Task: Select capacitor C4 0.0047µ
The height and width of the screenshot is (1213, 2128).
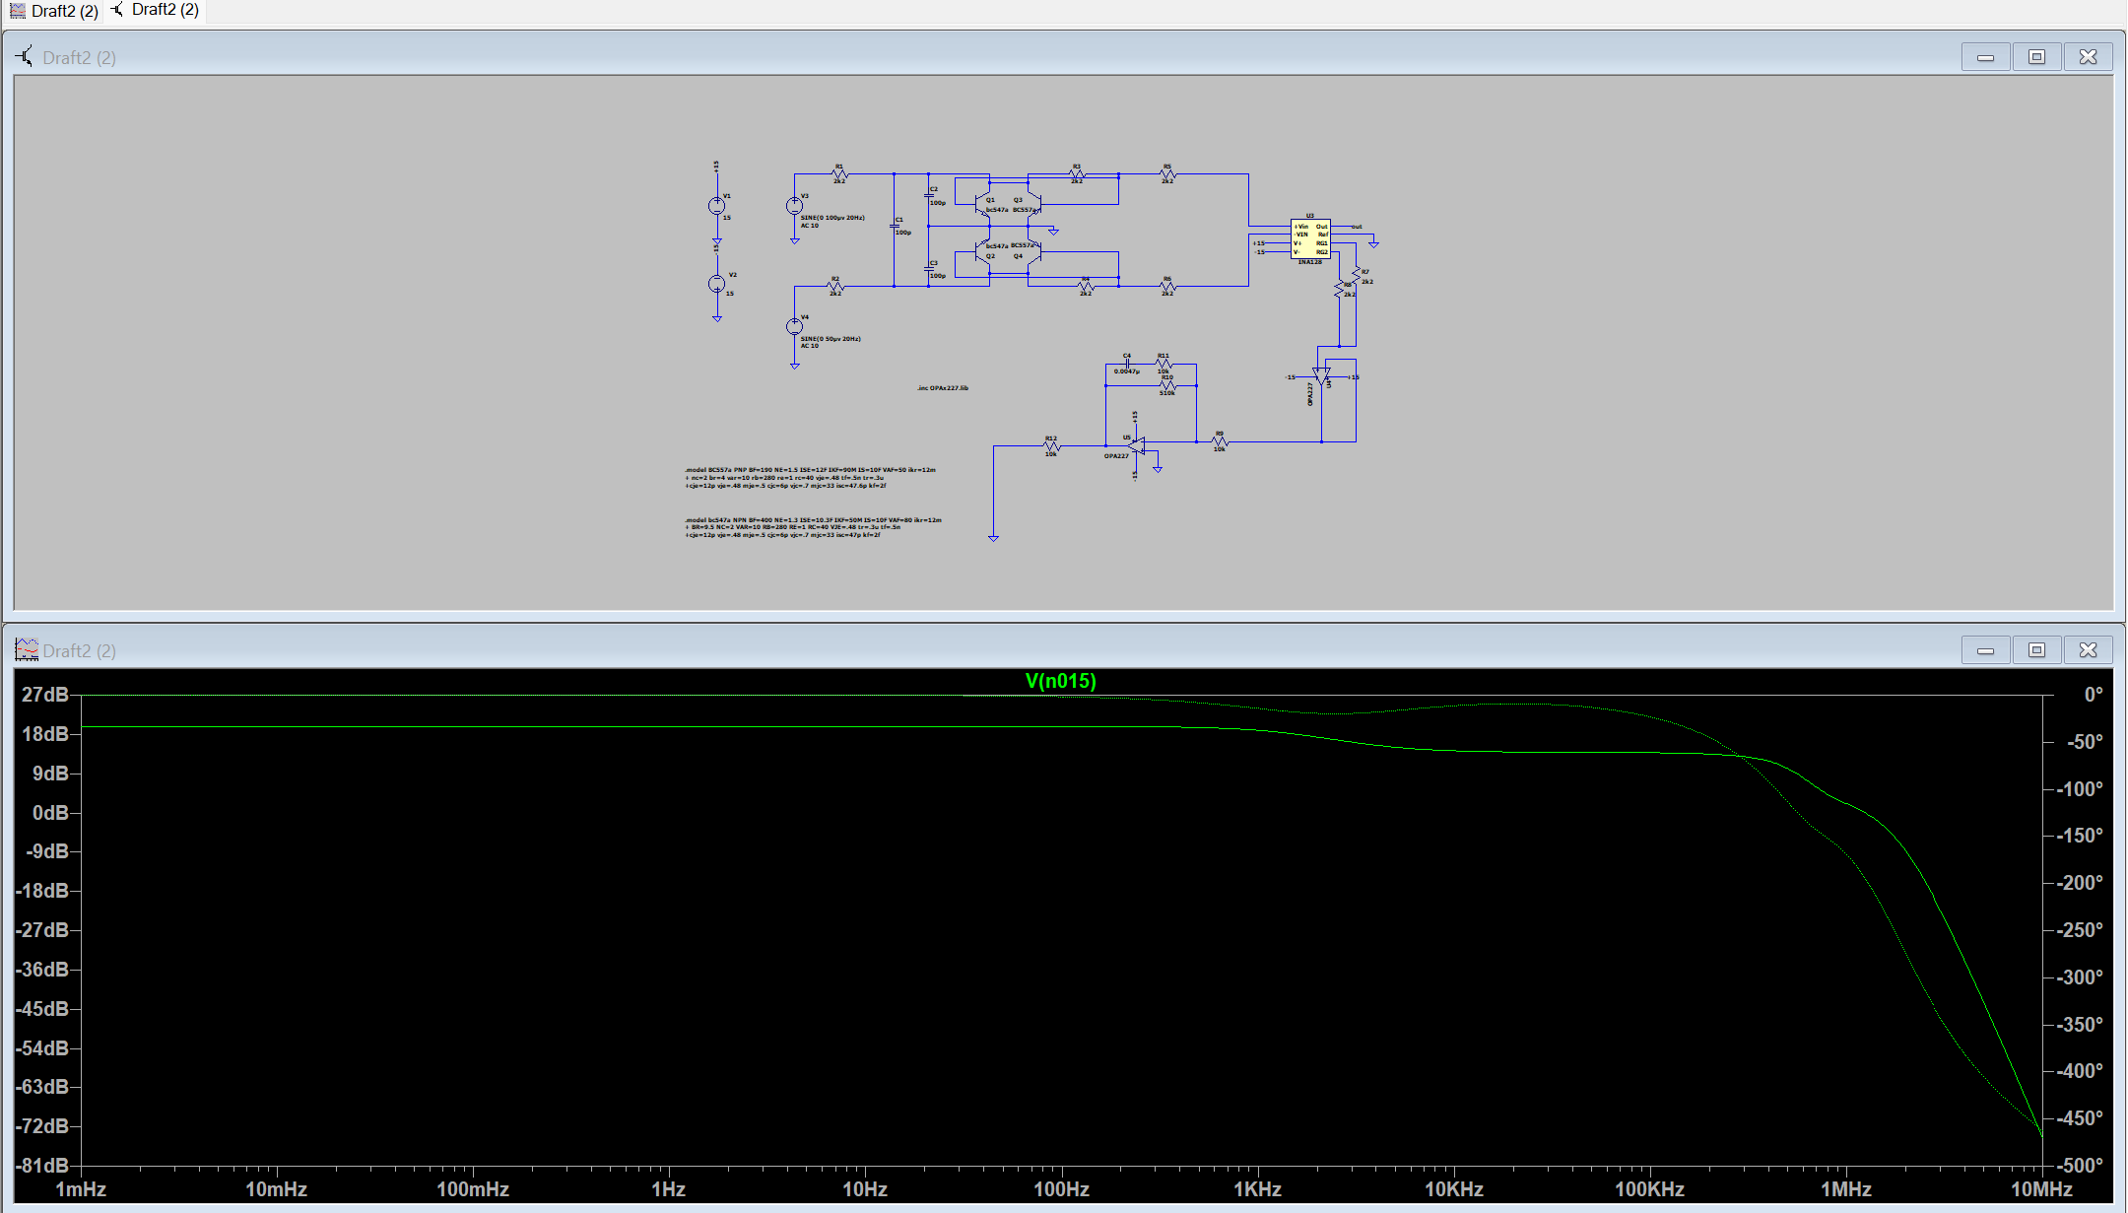Action: [x=1127, y=364]
